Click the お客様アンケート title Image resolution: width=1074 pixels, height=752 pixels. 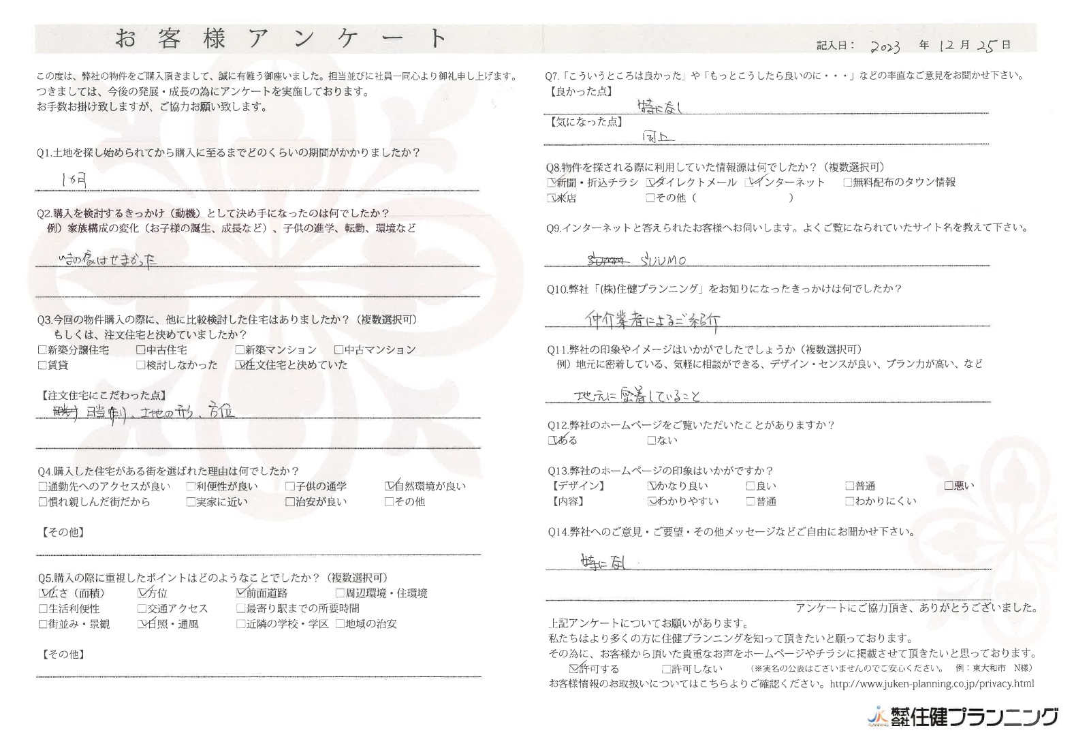280,38
